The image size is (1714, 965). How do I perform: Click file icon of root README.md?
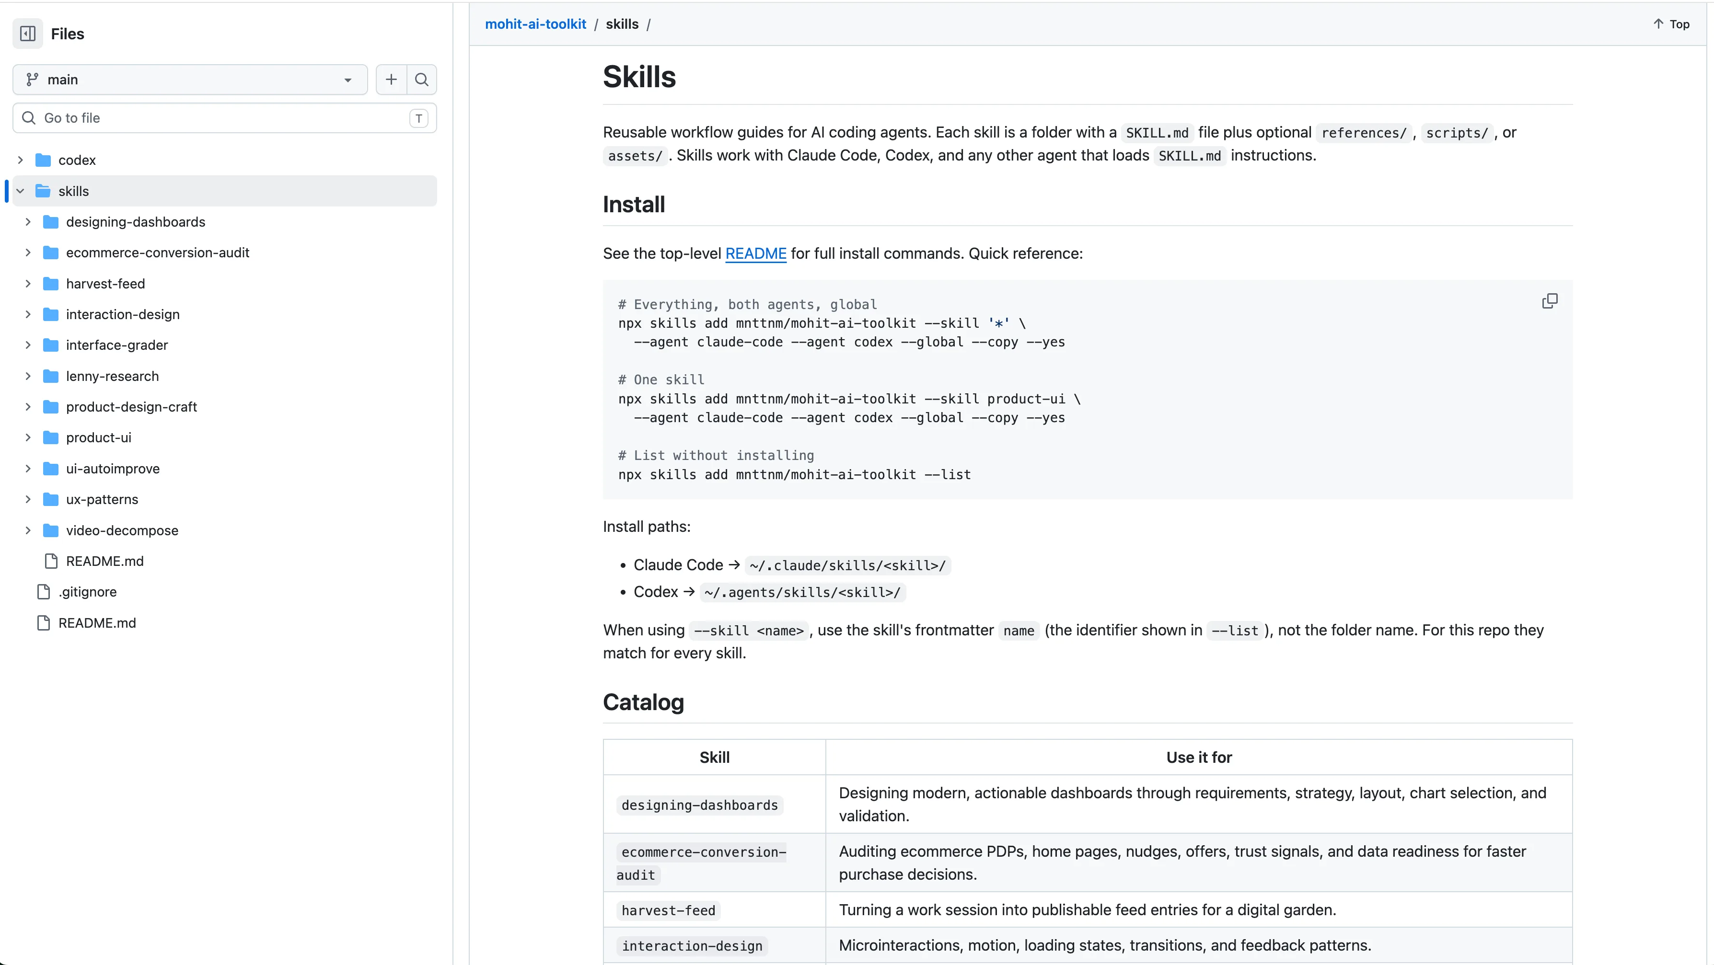44,623
